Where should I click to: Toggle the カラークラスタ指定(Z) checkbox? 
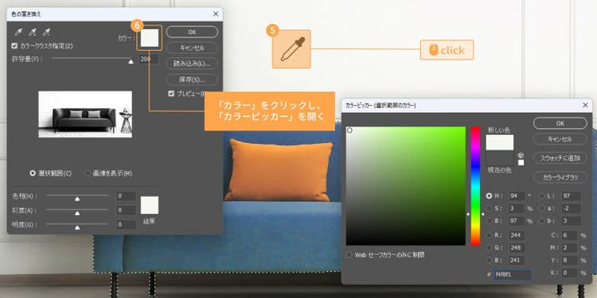click(x=15, y=46)
